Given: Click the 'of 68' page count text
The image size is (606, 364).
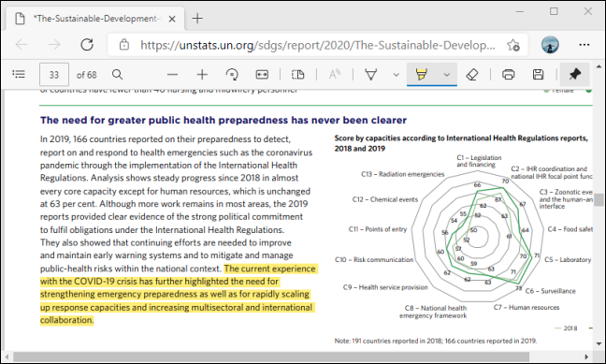Looking at the screenshot, I should coord(87,75).
